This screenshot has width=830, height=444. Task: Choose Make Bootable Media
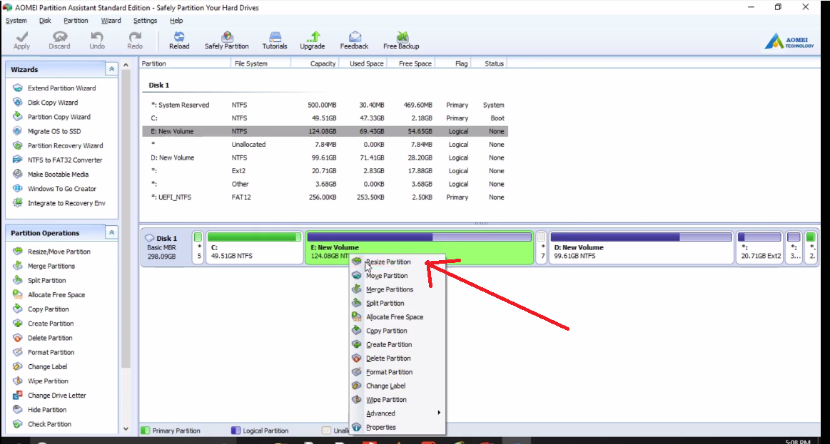click(x=59, y=174)
